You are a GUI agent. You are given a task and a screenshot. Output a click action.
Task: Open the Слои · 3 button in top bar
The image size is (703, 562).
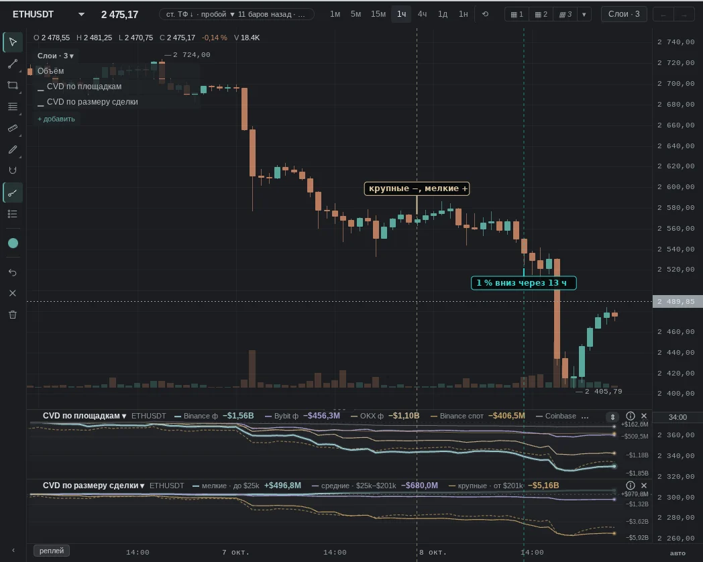624,14
